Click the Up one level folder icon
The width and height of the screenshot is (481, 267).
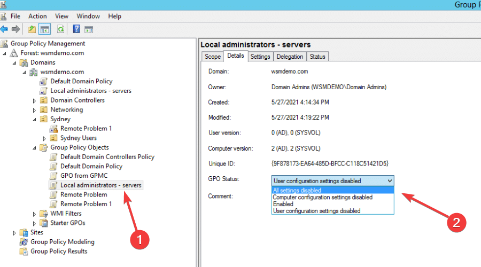32,29
